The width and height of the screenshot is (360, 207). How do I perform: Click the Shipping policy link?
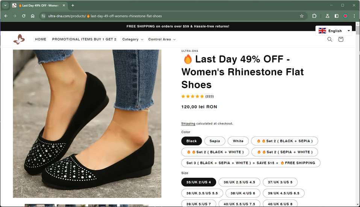point(188,124)
